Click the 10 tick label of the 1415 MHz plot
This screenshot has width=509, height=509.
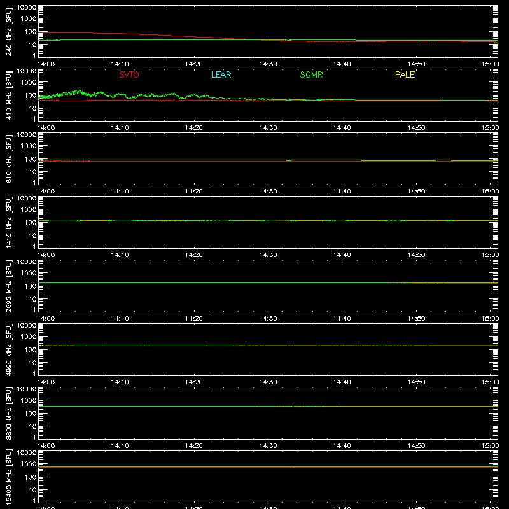point(32,235)
